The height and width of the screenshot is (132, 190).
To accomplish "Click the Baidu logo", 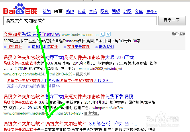I will click(x=20, y=9).
